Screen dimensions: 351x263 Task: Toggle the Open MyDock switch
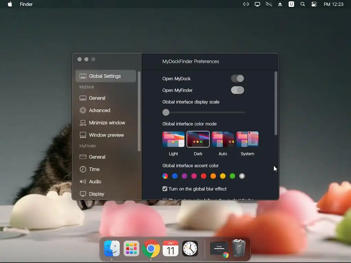[238, 78]
